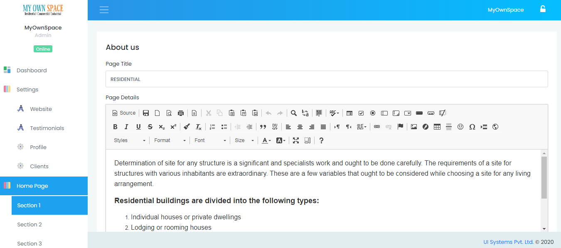Open the text color picker
This screenshot has height=248, width=561.
click(x=266, y=140)
